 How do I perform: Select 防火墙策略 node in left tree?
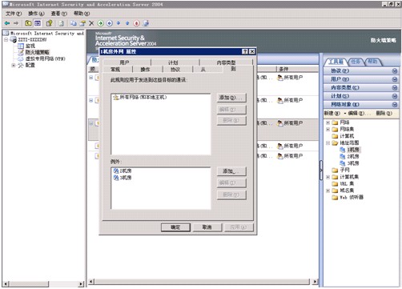point(38,52)
